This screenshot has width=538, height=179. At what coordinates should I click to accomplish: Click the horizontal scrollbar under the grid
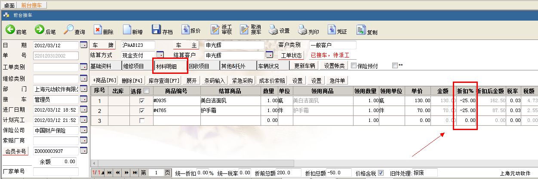pos(301,164)
